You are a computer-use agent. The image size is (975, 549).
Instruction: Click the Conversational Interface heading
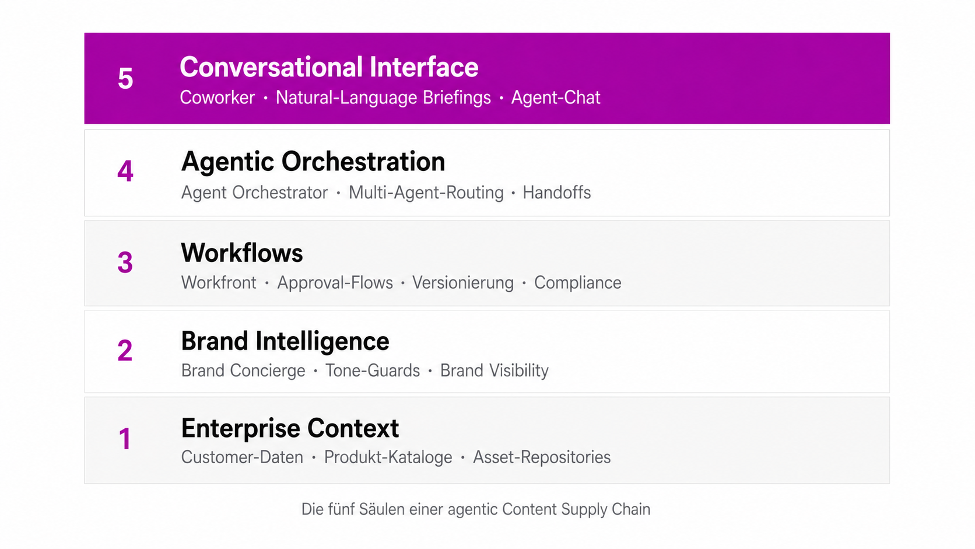329,67
